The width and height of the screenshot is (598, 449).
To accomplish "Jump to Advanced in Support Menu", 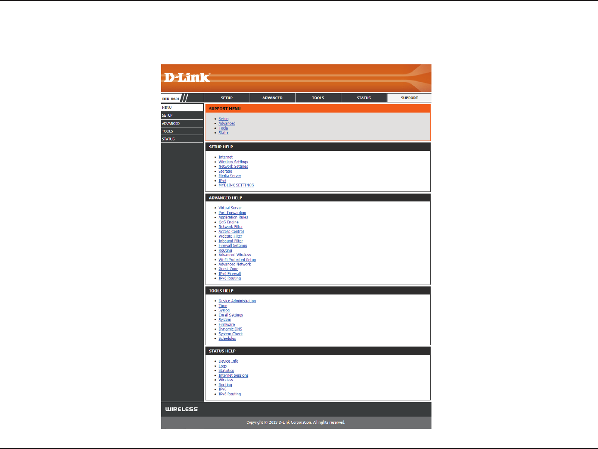I will tap(227, 123).
